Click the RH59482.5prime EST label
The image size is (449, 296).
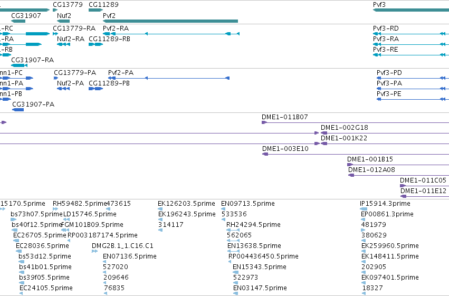(x=80, y=204)
